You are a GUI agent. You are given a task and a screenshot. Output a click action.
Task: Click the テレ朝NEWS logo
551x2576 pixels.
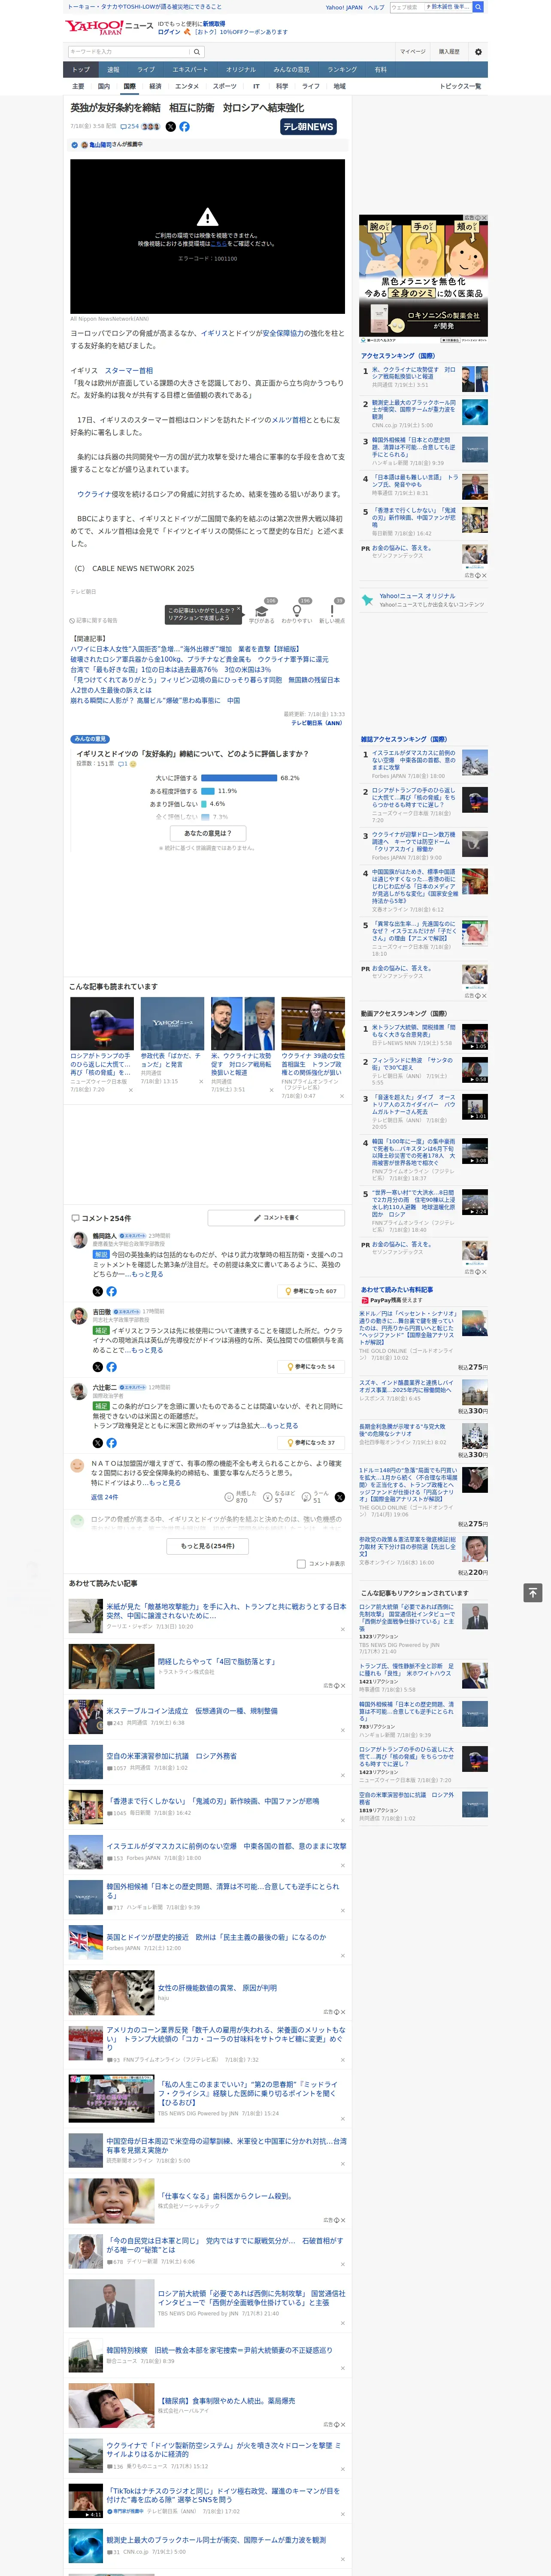[309, 127]
